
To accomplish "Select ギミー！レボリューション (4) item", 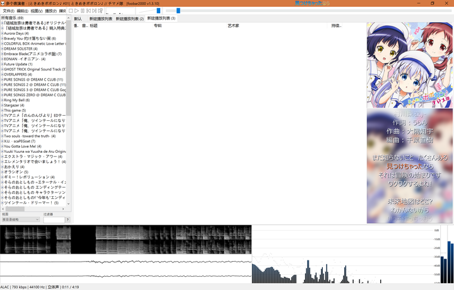I will click(29, 177).
